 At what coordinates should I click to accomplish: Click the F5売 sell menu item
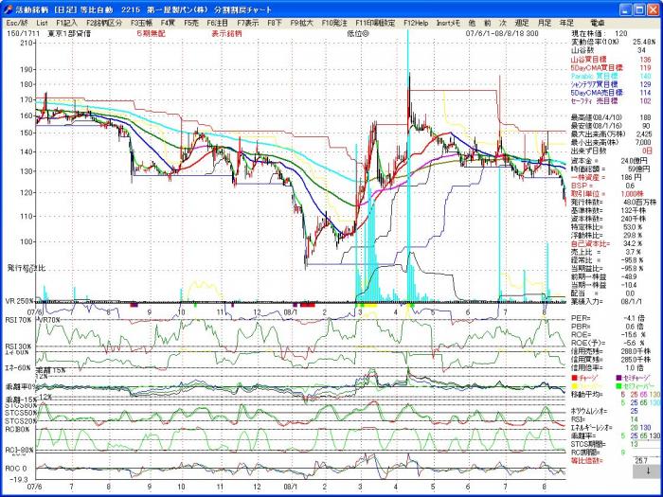191,23
